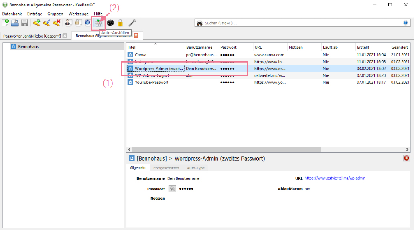
Task: Click the https://www.yo... URL cell
Action: coord(270,82)
